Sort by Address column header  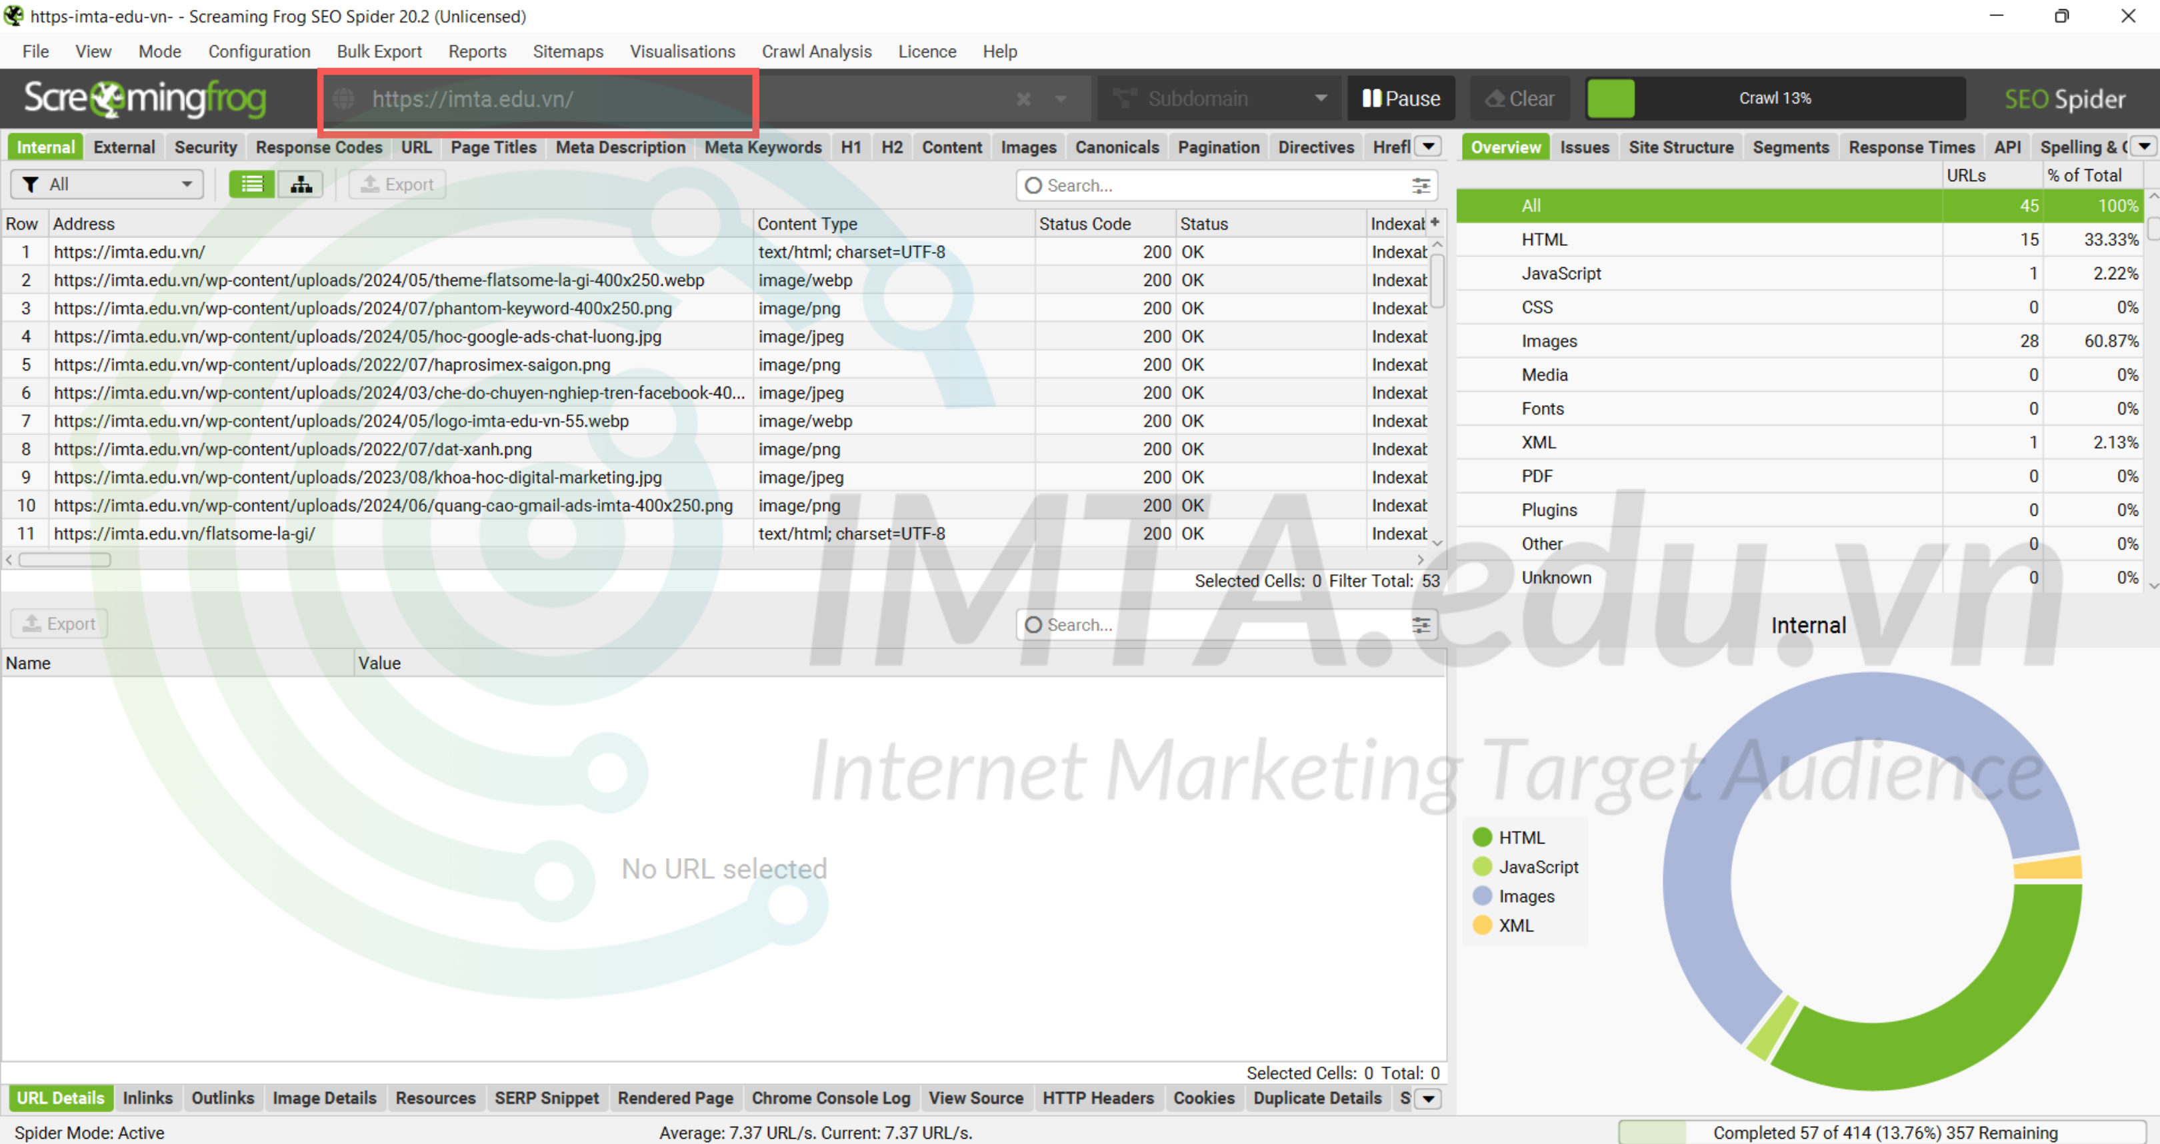tap(401, 224)
